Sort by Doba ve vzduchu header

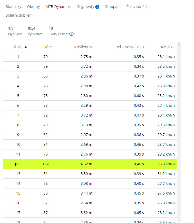tap(129, 47)
